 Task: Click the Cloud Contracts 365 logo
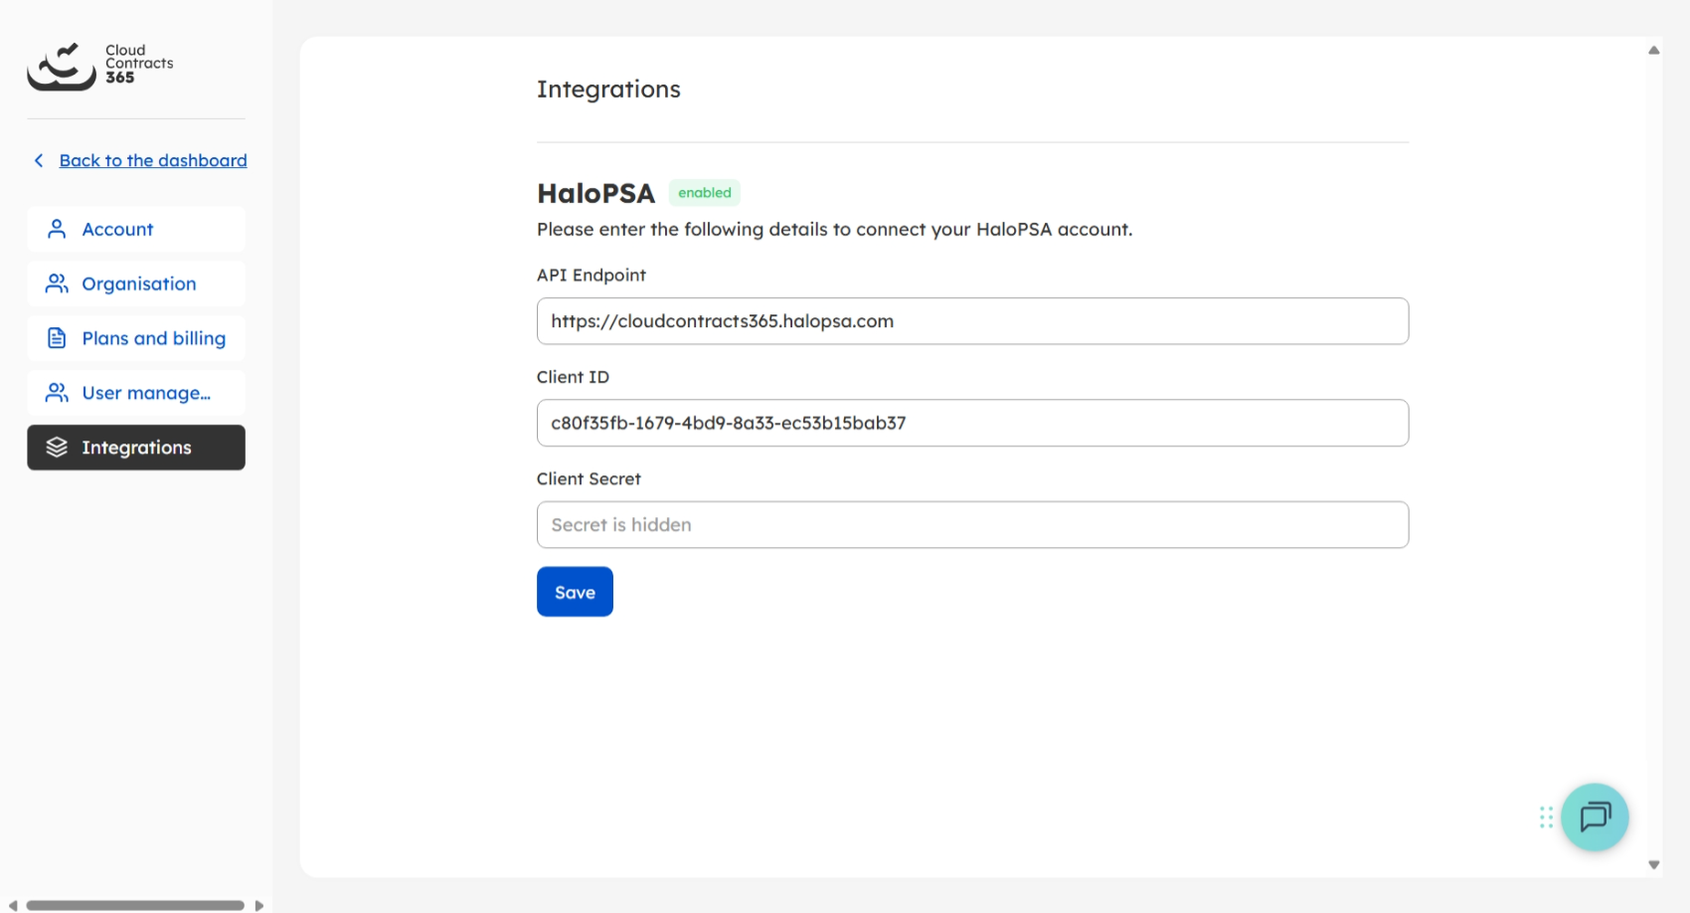tap(100, 66)
